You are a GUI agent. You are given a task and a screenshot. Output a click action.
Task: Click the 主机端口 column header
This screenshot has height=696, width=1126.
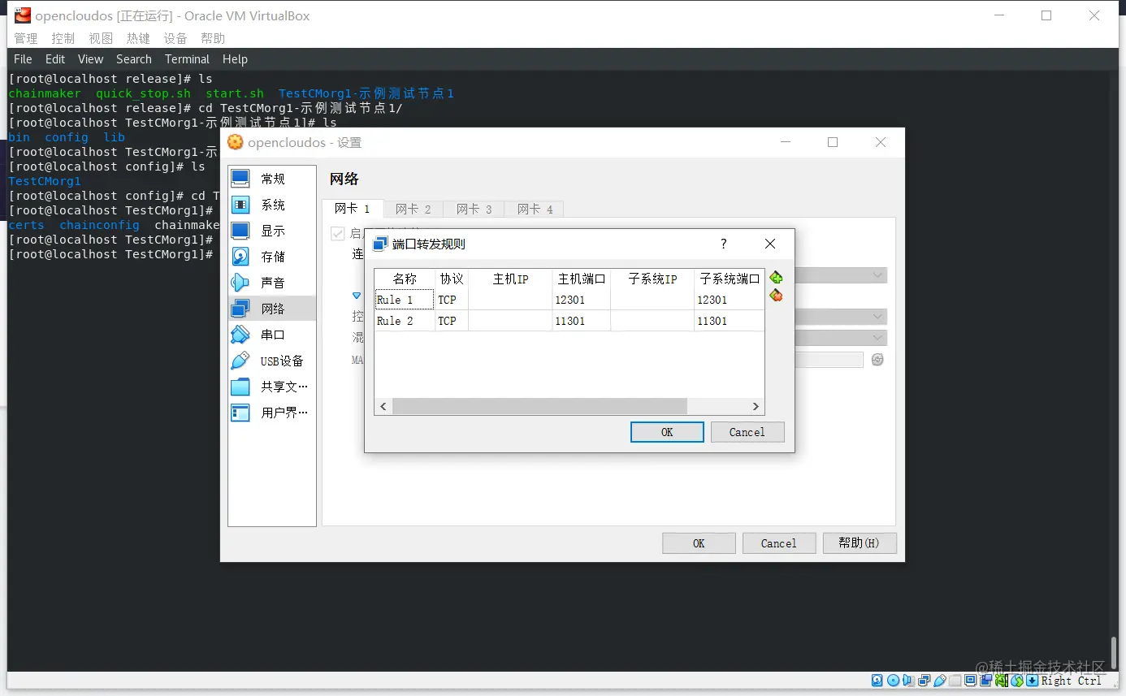(x=582, y=279)
